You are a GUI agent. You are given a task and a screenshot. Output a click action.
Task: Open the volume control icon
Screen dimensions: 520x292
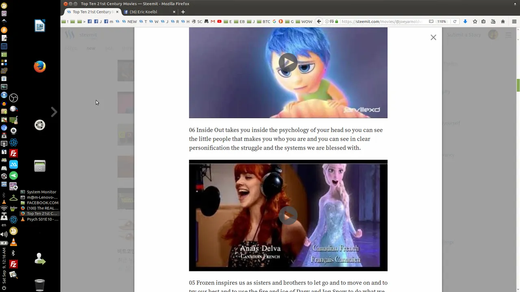(x=4, y=234)
